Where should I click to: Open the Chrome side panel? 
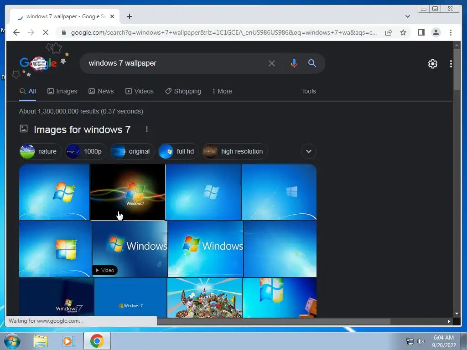[x=421, y=32]
